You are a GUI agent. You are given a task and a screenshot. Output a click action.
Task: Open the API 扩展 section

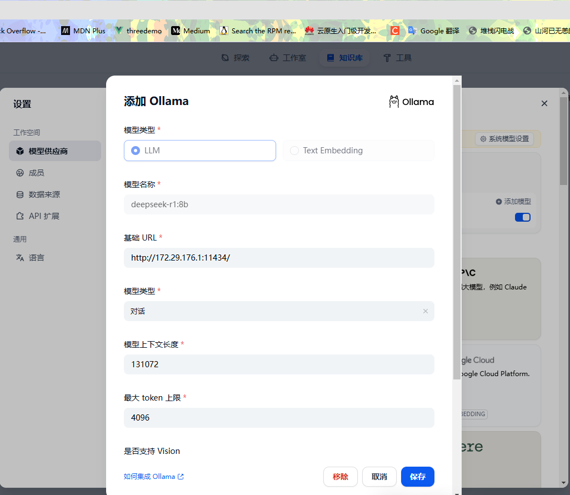pyautogui.click(x=55, y=216)
